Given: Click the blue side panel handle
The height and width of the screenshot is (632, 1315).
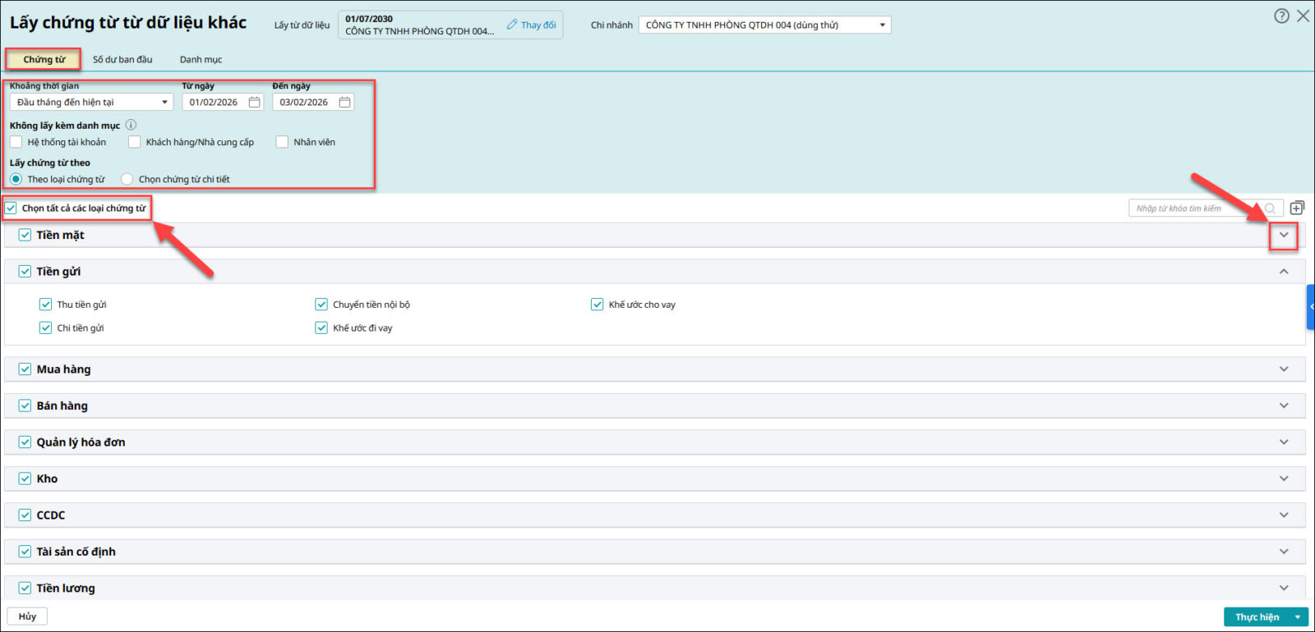Looking at the screenshot, I should (1310, 307).
